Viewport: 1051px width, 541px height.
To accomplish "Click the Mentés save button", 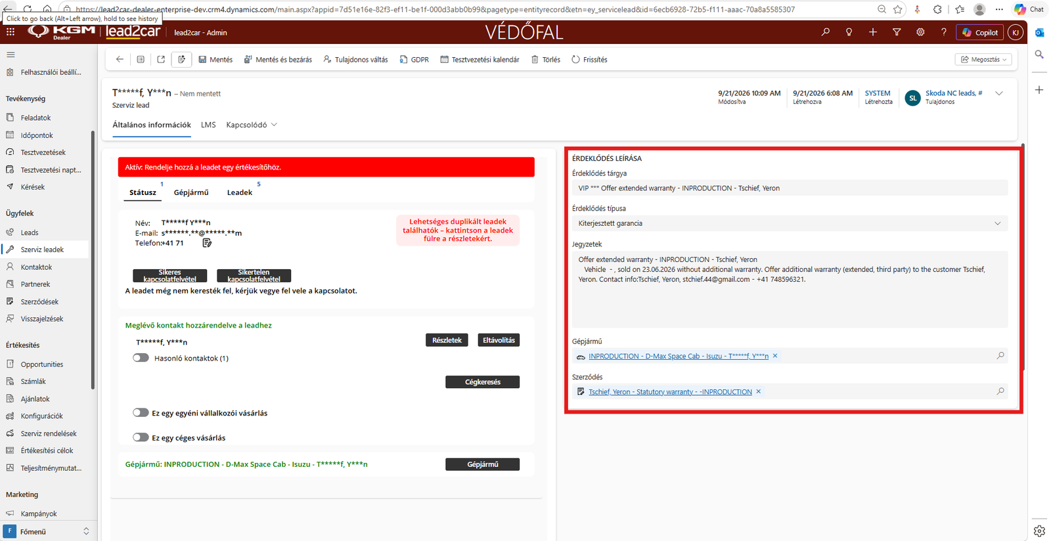I will (x=215, y=59).
